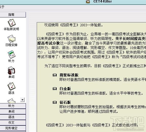Expand the 语法 section bar at bottom
The height and width of the screenshot is (132, 146).
[x=13, y=117]
